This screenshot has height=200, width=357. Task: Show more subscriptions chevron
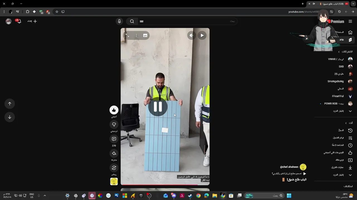[x=350, y=111]
